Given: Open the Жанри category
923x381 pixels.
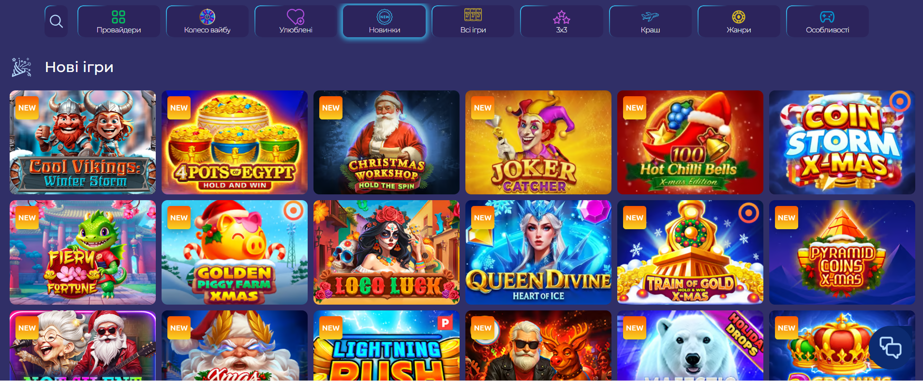Looking at the screenshot, I should click(739, 21).
